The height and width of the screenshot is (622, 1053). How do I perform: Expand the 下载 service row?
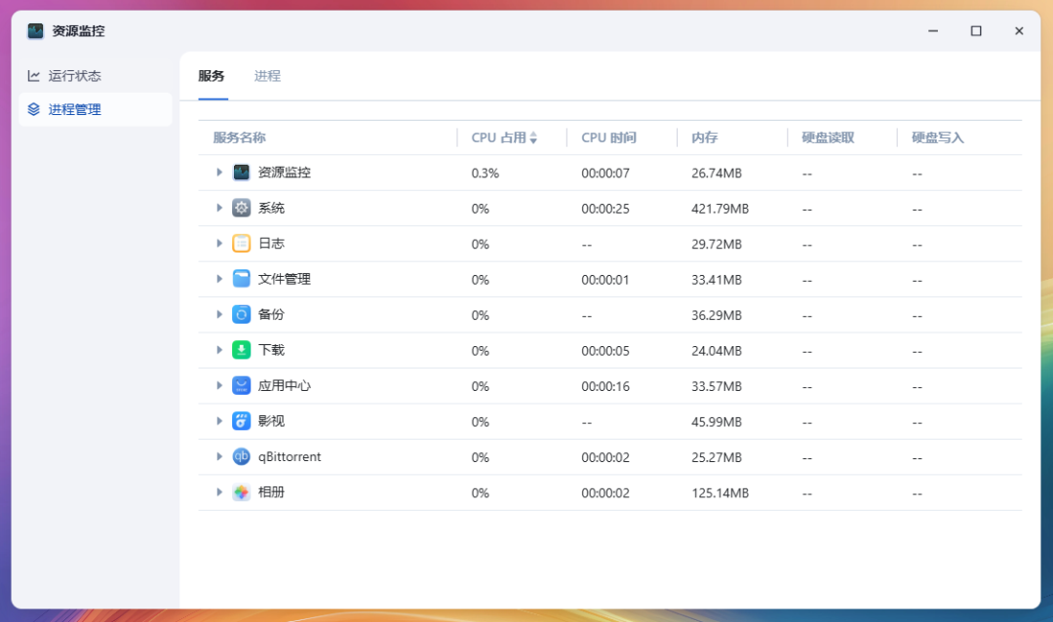click(x=219, y=350)
